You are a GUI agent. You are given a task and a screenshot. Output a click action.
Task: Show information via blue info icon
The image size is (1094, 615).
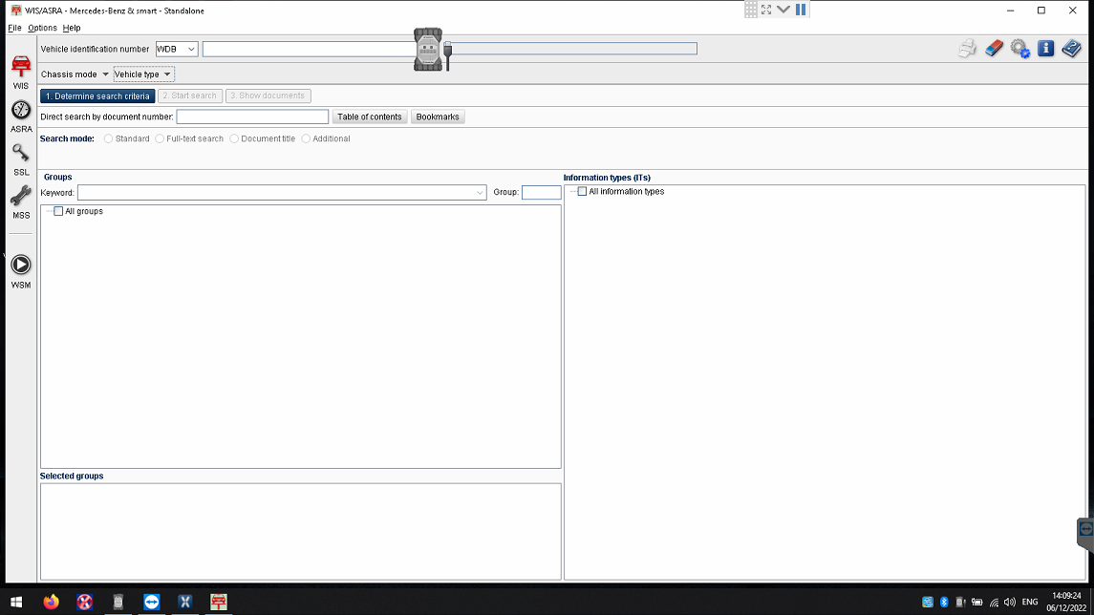point(1045,49)
